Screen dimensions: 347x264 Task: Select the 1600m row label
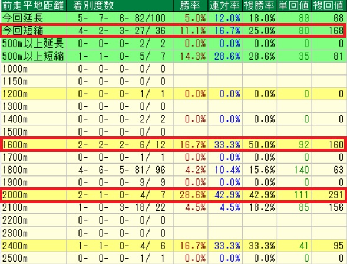[15, 145]
